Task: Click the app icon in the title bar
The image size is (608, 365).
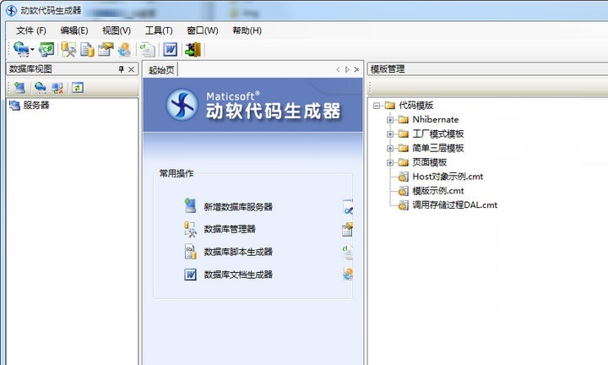Action: tap(12, 10)
